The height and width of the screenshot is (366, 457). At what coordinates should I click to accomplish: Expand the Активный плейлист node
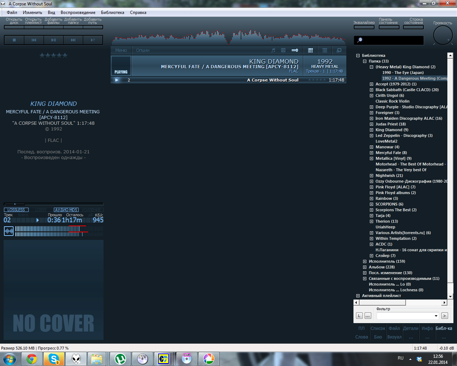[358, 296]
